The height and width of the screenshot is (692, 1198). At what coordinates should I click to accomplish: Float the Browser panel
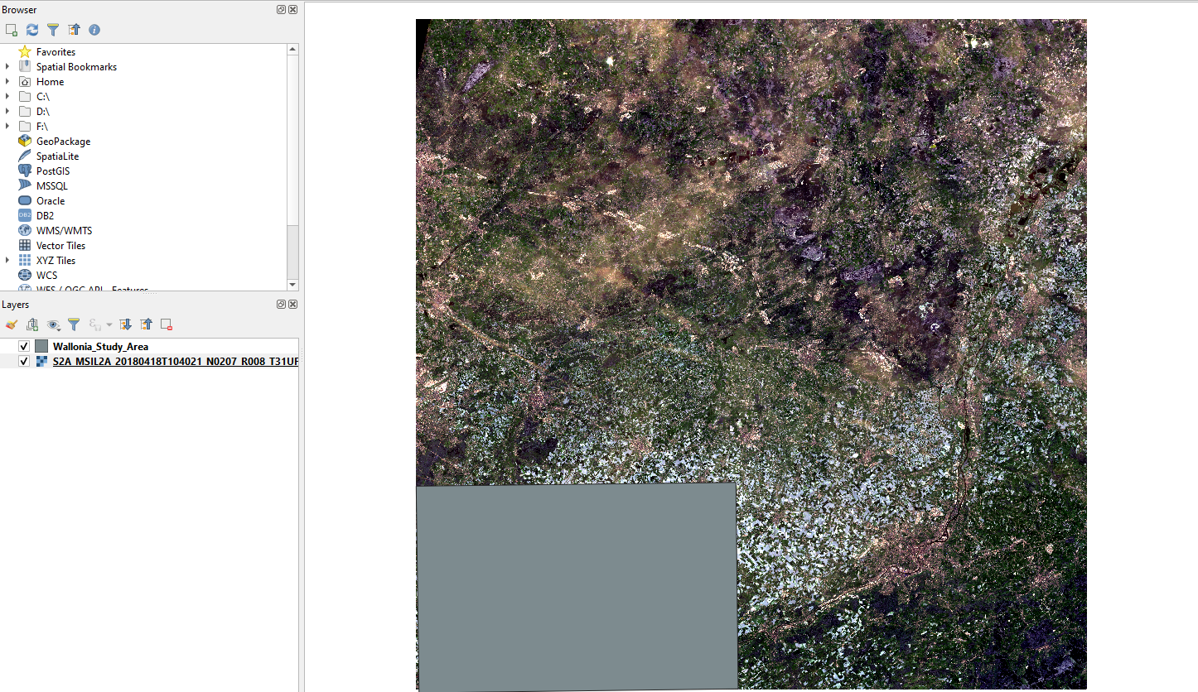click(x=282, y=10)
